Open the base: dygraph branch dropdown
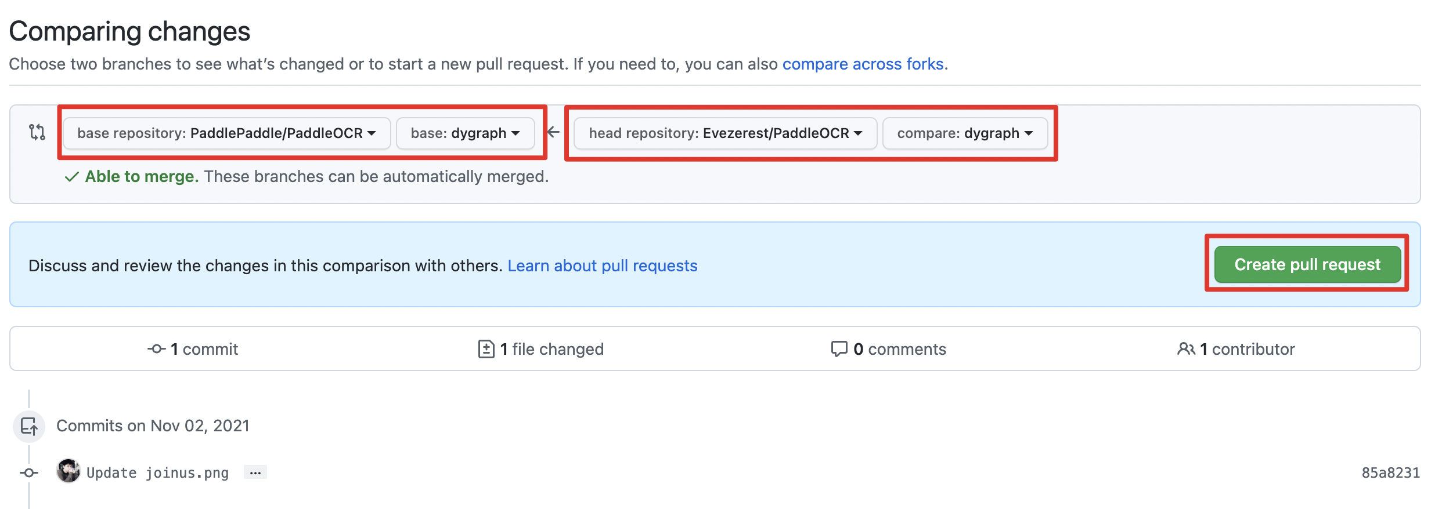The image size is (1442, 509). click(465, 133)
